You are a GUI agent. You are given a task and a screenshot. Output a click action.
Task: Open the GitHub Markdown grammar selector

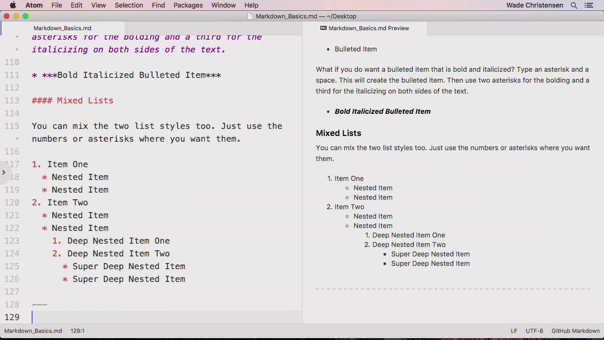(x=575, y=331)
